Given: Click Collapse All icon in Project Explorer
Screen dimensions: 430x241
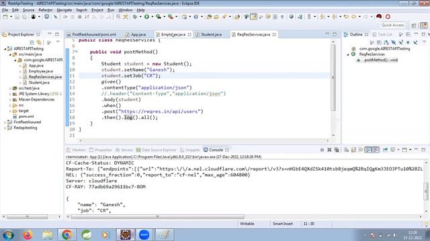Looking at the screenshot, I should 32,42.
